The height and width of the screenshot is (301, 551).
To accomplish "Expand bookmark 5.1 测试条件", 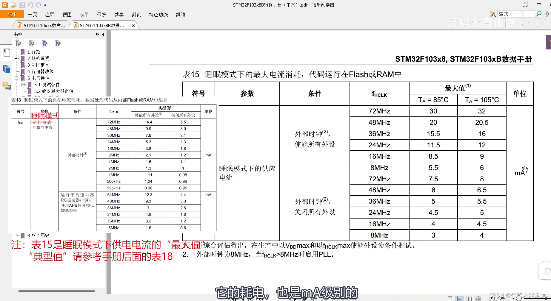I will click(23, 85).
